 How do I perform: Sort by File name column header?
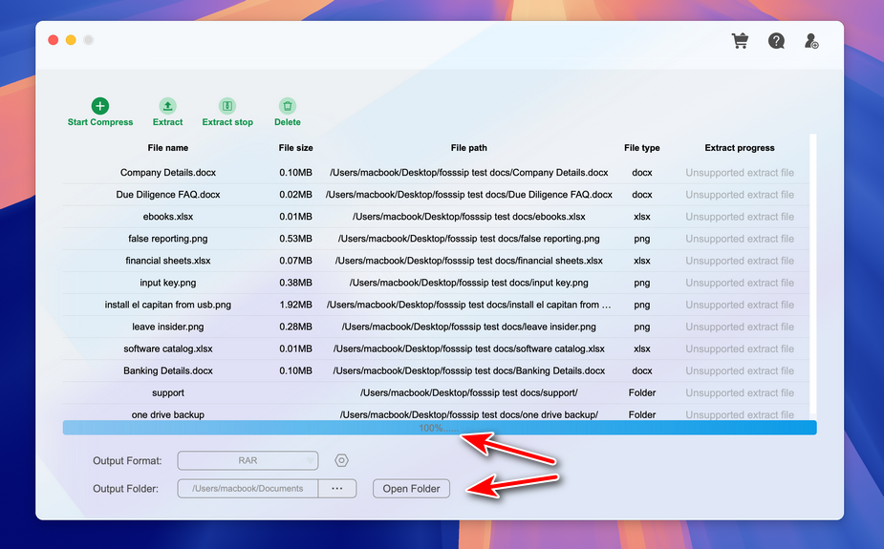point(168,148)
